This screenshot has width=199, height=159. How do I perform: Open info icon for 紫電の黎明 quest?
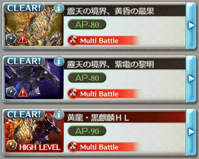(x=59, y=61)
